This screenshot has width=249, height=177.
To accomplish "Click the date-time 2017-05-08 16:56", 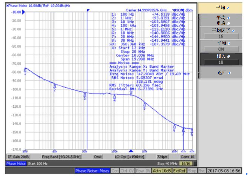I will [x=224, y=171].
